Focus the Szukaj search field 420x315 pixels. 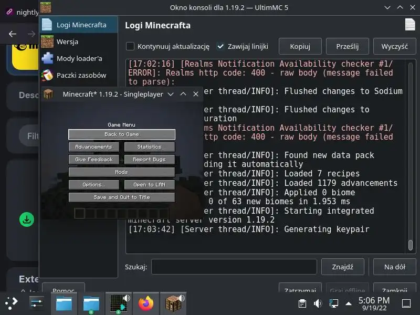click(234, 267)
